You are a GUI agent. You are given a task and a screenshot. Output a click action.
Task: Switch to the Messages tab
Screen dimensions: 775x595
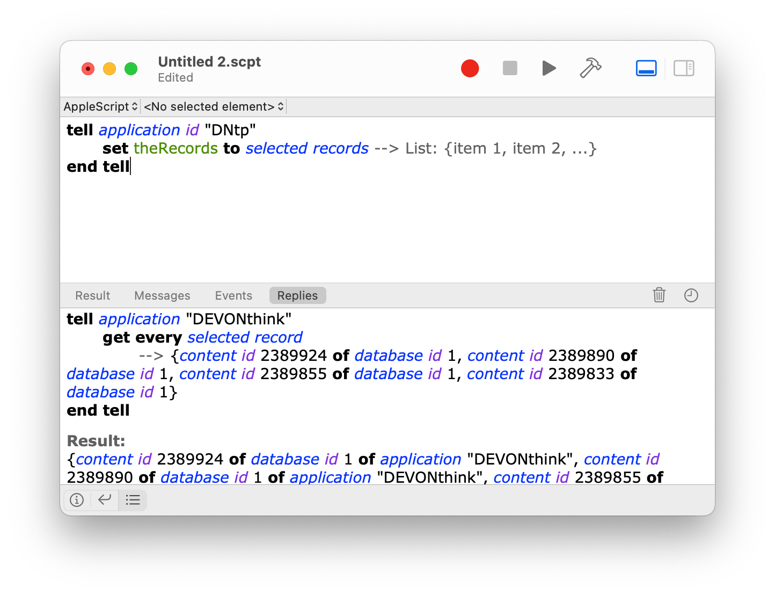(x=162, y=296)
